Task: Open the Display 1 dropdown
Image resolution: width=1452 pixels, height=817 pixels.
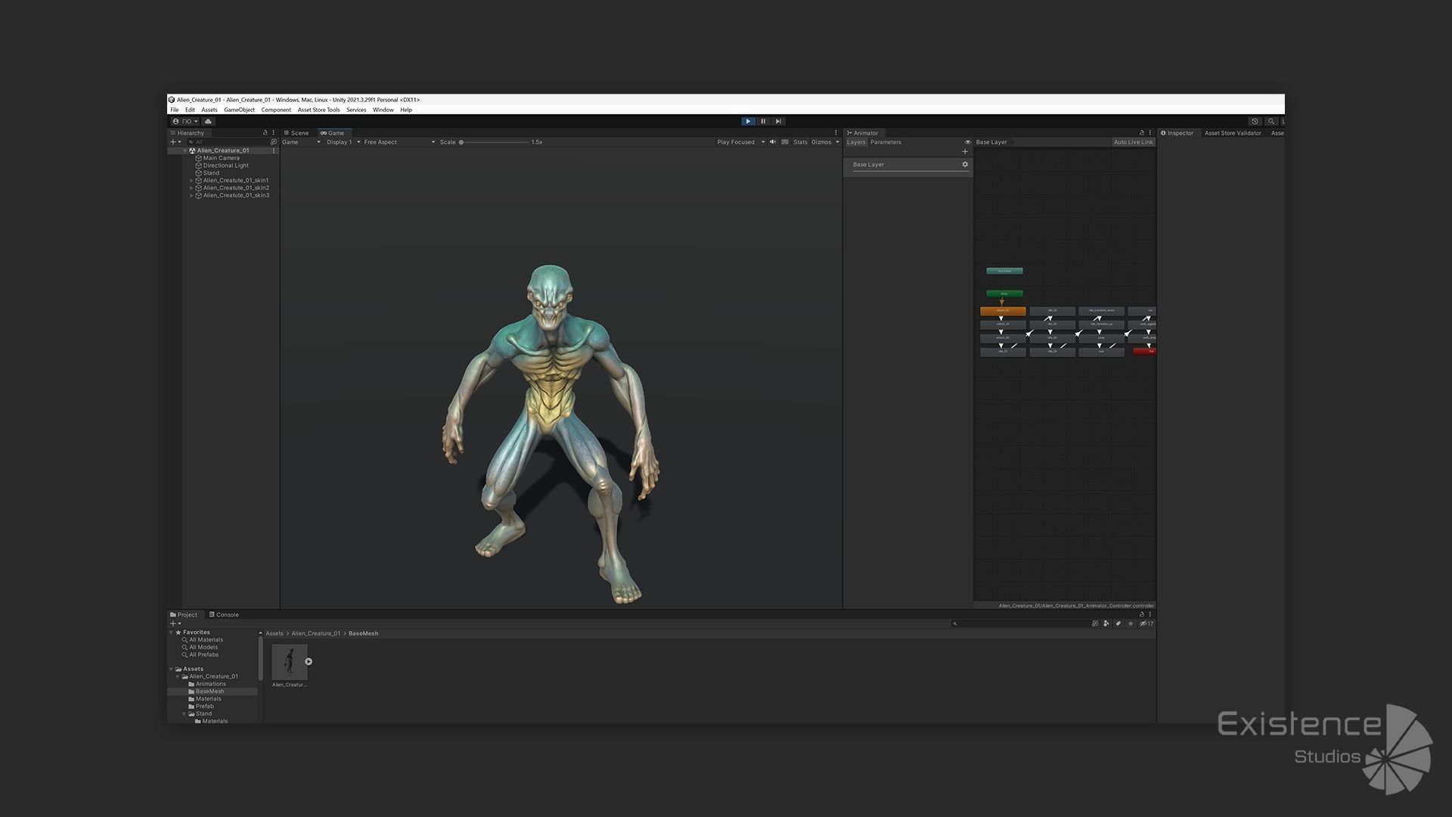Action: [343, 142]
